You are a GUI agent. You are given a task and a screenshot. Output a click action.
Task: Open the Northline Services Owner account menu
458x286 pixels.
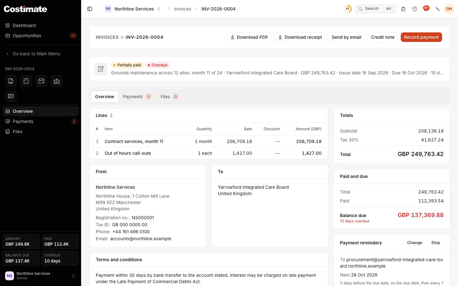click(x=40, y=276)
